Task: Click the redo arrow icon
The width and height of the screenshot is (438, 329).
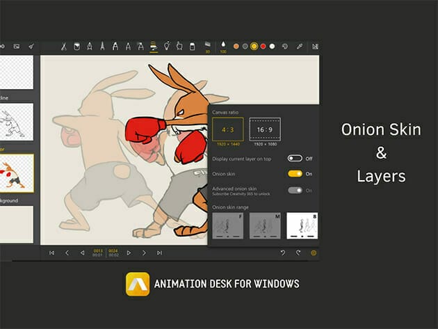Action: coord(298,252)
